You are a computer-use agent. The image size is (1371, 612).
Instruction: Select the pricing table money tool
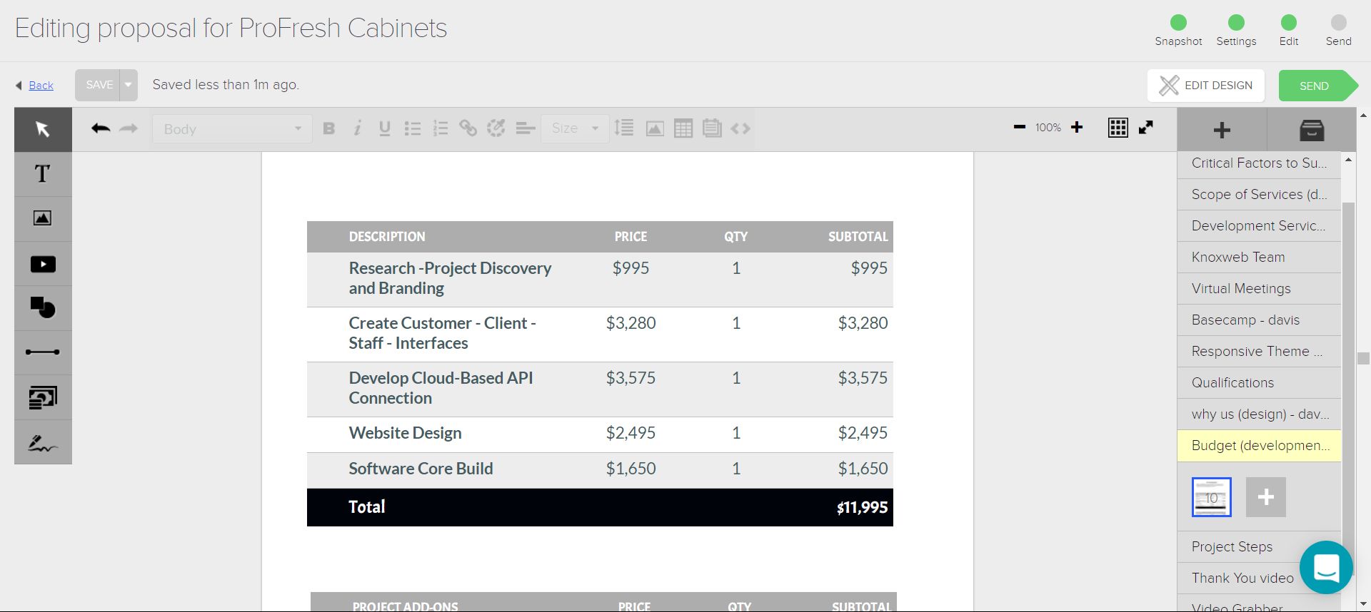pyautogui.click(x=42, y=397)
